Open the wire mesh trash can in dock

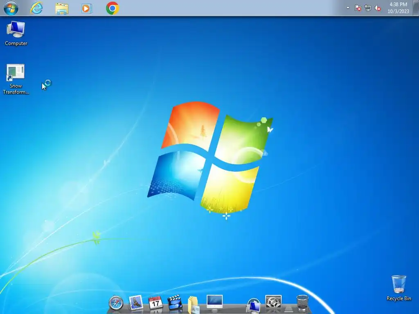pos(302,303)
